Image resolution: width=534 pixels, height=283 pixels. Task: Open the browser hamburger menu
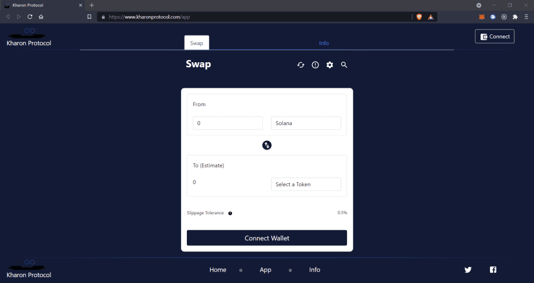(526, 17)
